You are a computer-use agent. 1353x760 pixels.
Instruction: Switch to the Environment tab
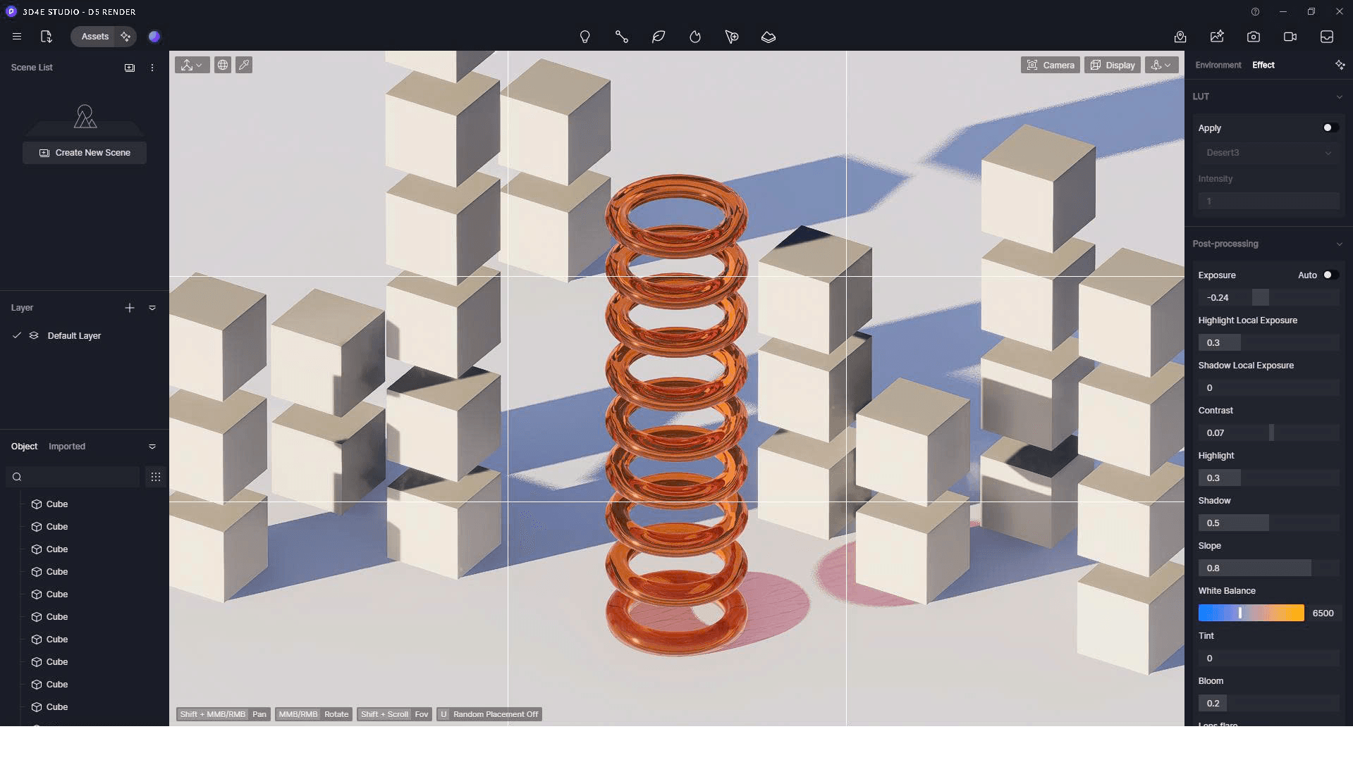point(1218,65)
